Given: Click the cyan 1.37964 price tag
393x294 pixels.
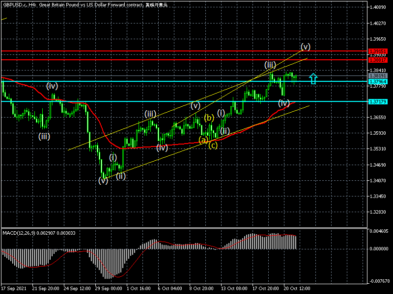Looking at the screenshot, I should tap(378, 82).
